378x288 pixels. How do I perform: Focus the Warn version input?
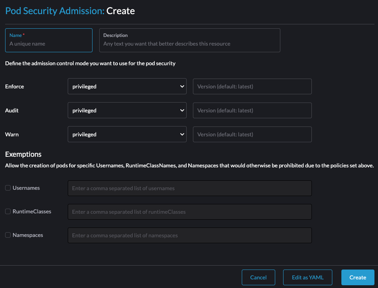(x=252, y=134)
